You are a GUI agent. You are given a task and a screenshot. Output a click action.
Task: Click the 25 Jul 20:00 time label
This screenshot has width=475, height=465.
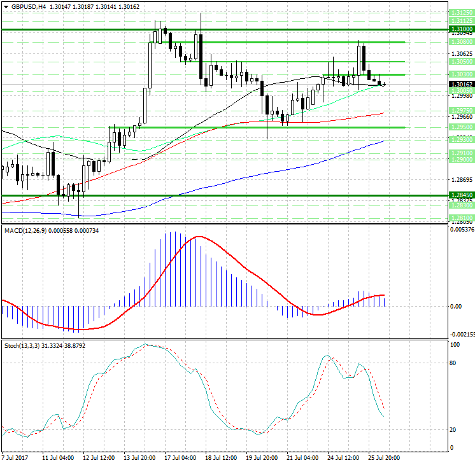[385, 457]
